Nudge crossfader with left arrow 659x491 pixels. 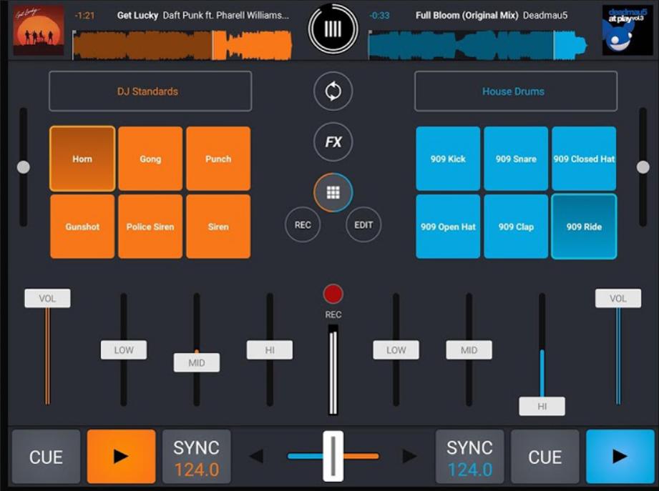257,456
